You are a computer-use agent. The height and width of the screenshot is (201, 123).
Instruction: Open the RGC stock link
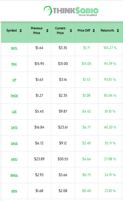(14, 64)
